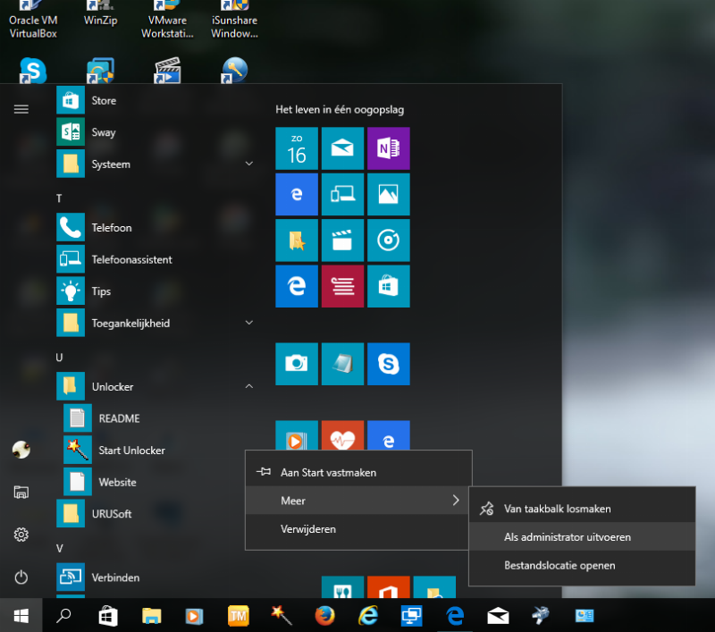Click the Skype tile in Start
715x632 pixels.
(x=388, y=363)
